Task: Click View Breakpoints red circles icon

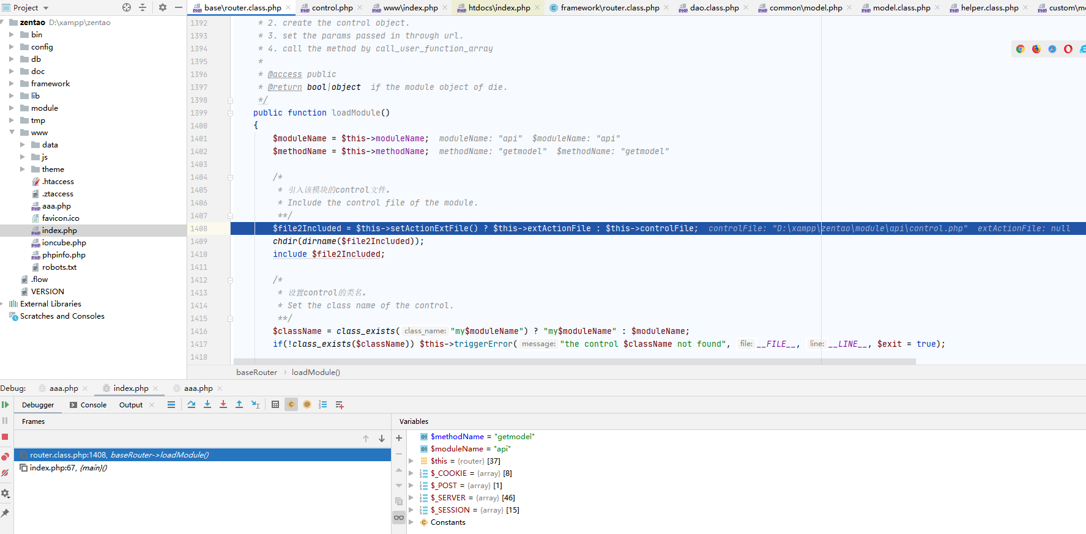Action: (x=5, y=456)
